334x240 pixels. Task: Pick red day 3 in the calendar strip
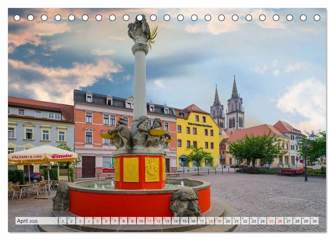(x=80, y=221)
